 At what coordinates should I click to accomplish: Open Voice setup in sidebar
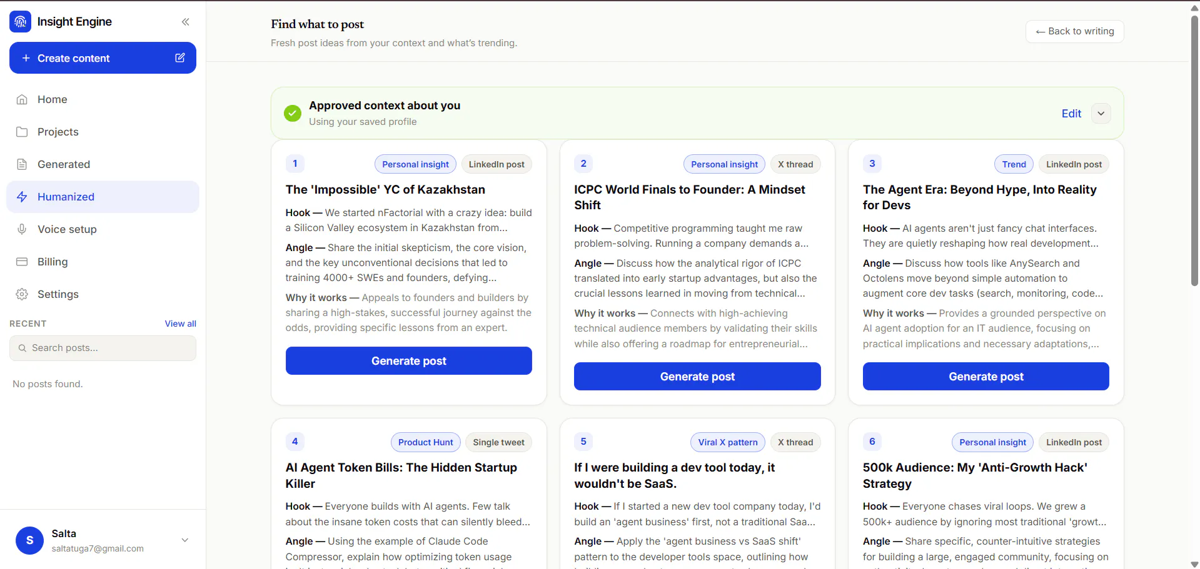tap(103, 229)
